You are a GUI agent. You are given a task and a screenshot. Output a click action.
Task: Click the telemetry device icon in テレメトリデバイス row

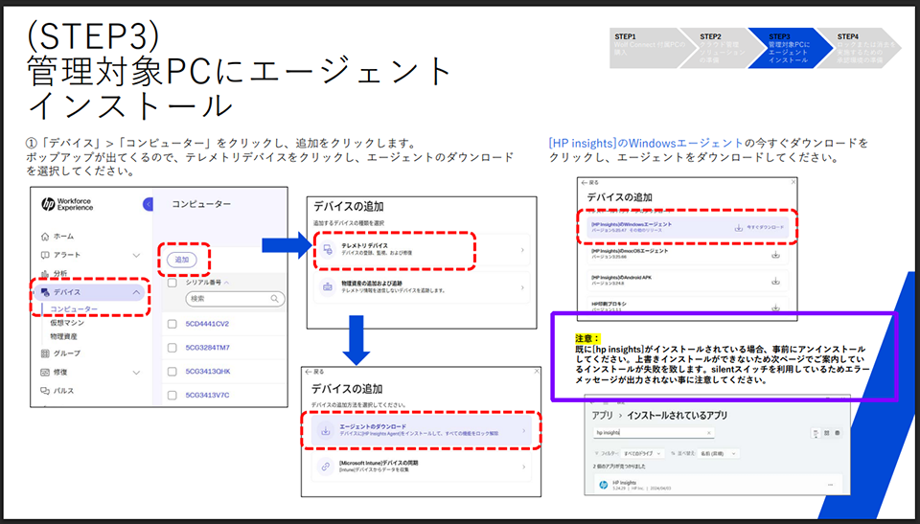click(328, 249)
